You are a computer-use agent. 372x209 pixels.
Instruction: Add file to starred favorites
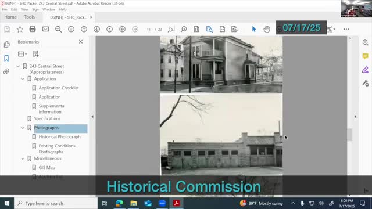(x=20, y=29)
